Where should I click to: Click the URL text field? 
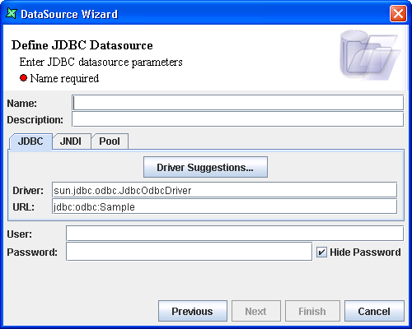point(224,206)
